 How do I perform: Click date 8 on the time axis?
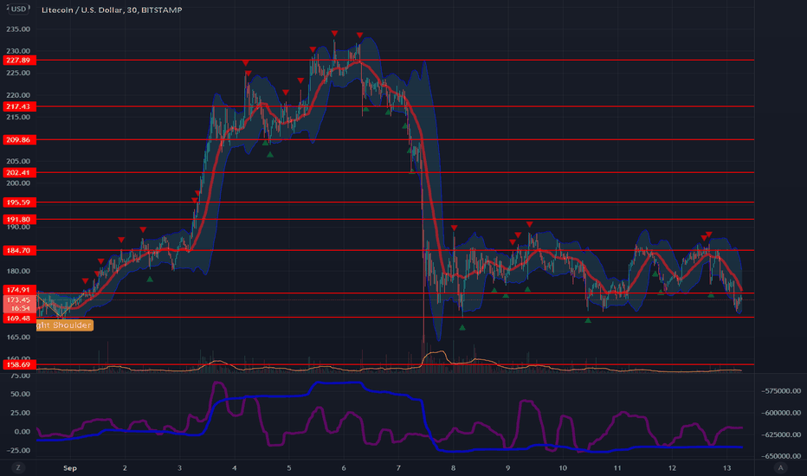pyautogui.click(x=453, y=467)
